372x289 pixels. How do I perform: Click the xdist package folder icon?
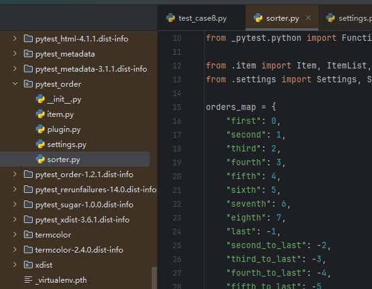(x=28, y=265)
